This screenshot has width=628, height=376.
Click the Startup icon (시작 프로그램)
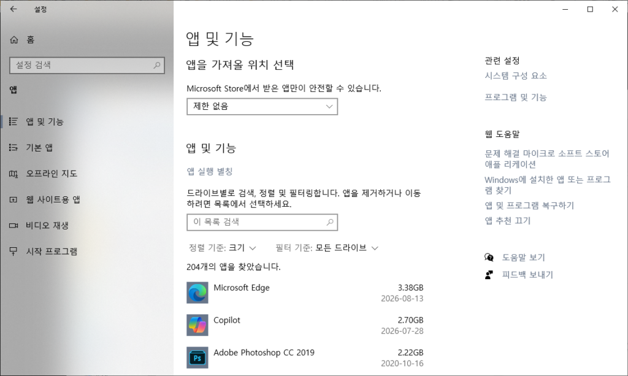coord(13,251)
